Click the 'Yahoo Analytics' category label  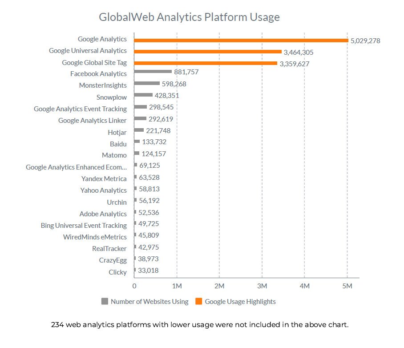(x=104, y=190)
